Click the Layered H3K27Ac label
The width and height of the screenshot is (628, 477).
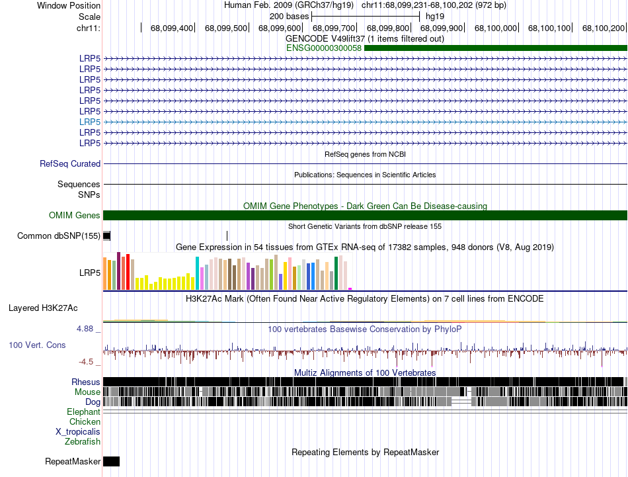43,308
